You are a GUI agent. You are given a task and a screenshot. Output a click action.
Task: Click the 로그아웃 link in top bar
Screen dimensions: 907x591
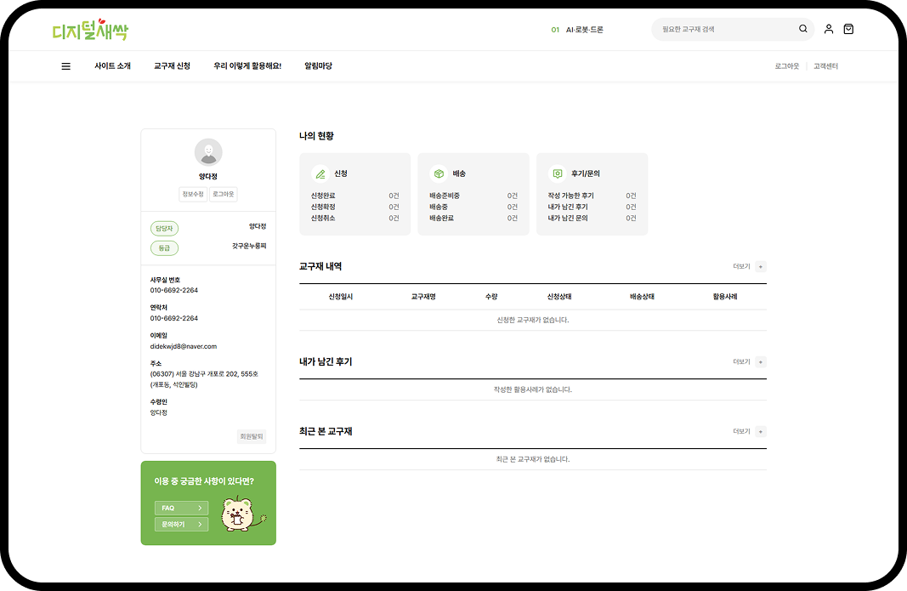[x=786, y=66]
